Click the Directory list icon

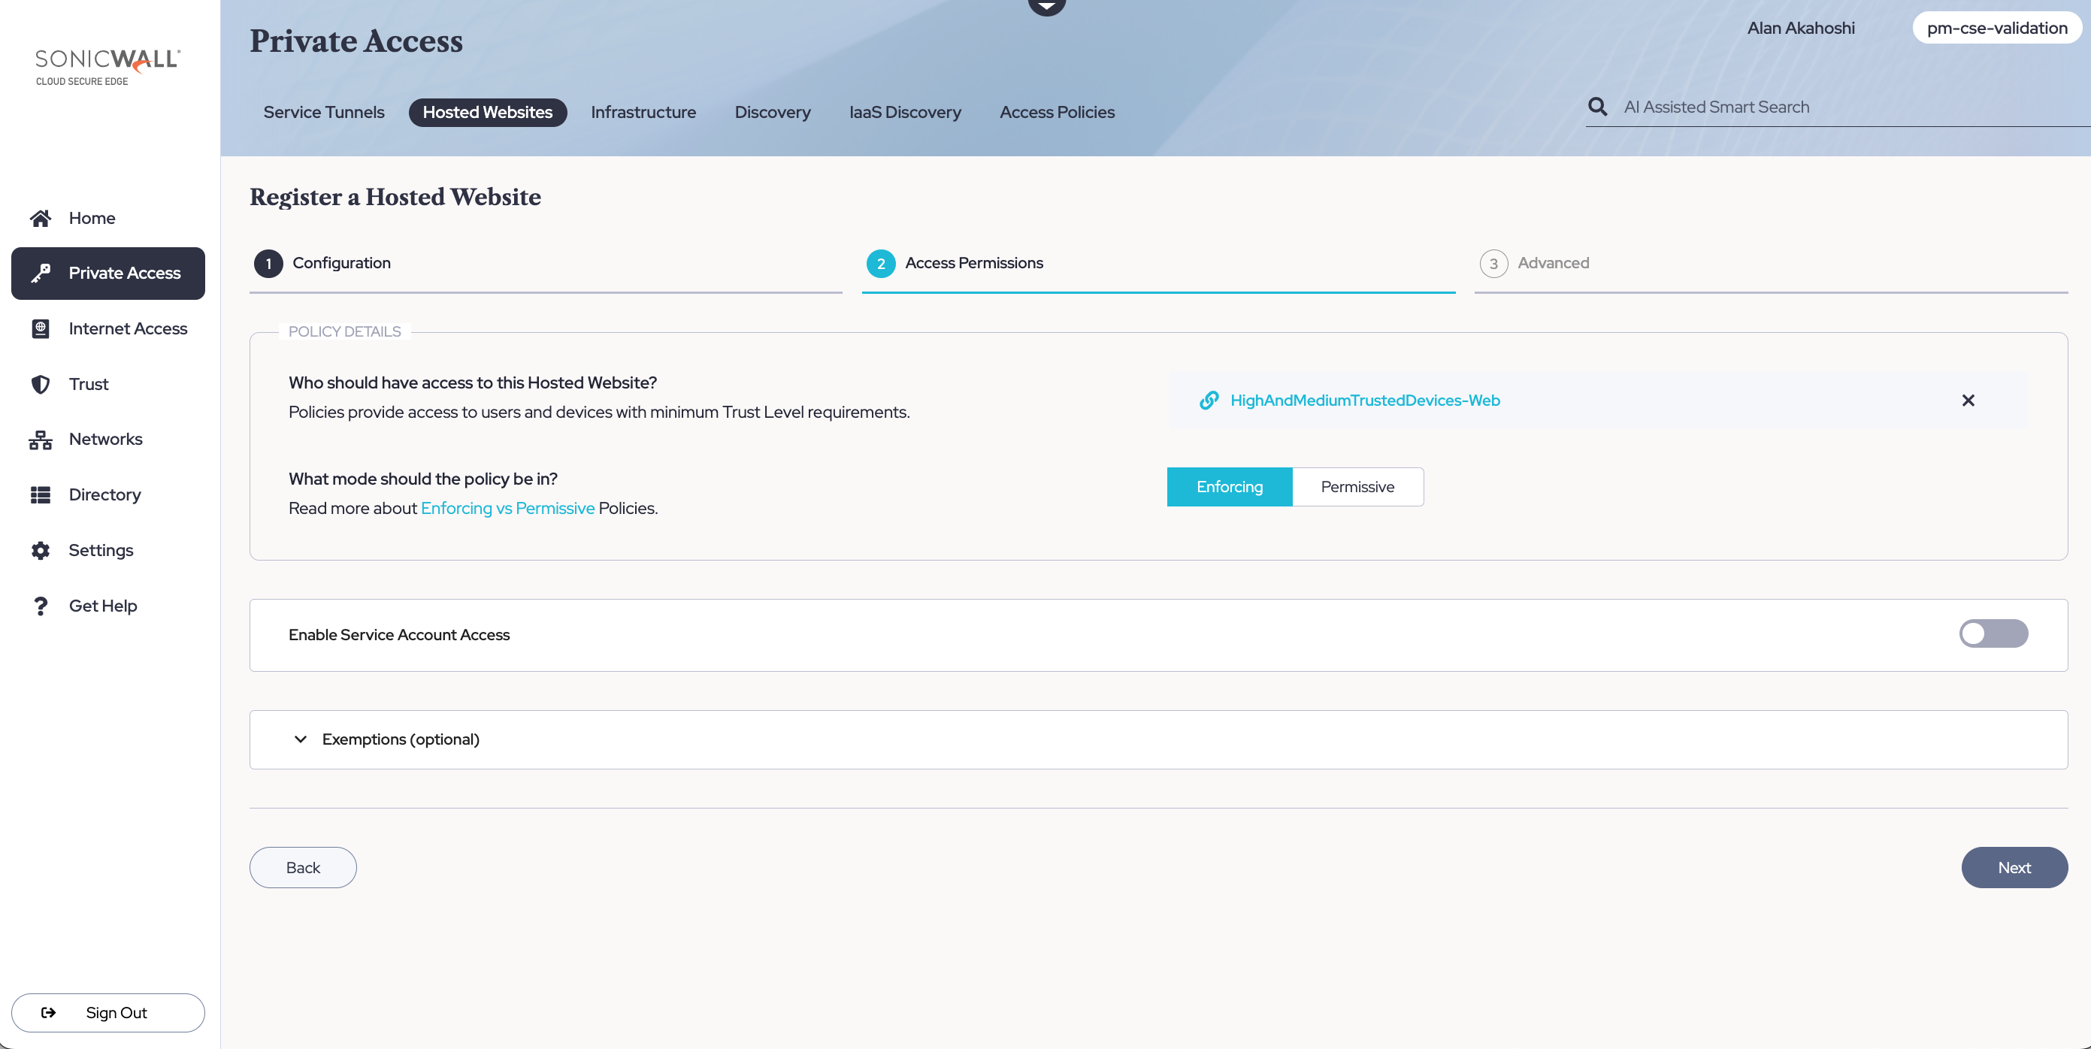(41, 495)
